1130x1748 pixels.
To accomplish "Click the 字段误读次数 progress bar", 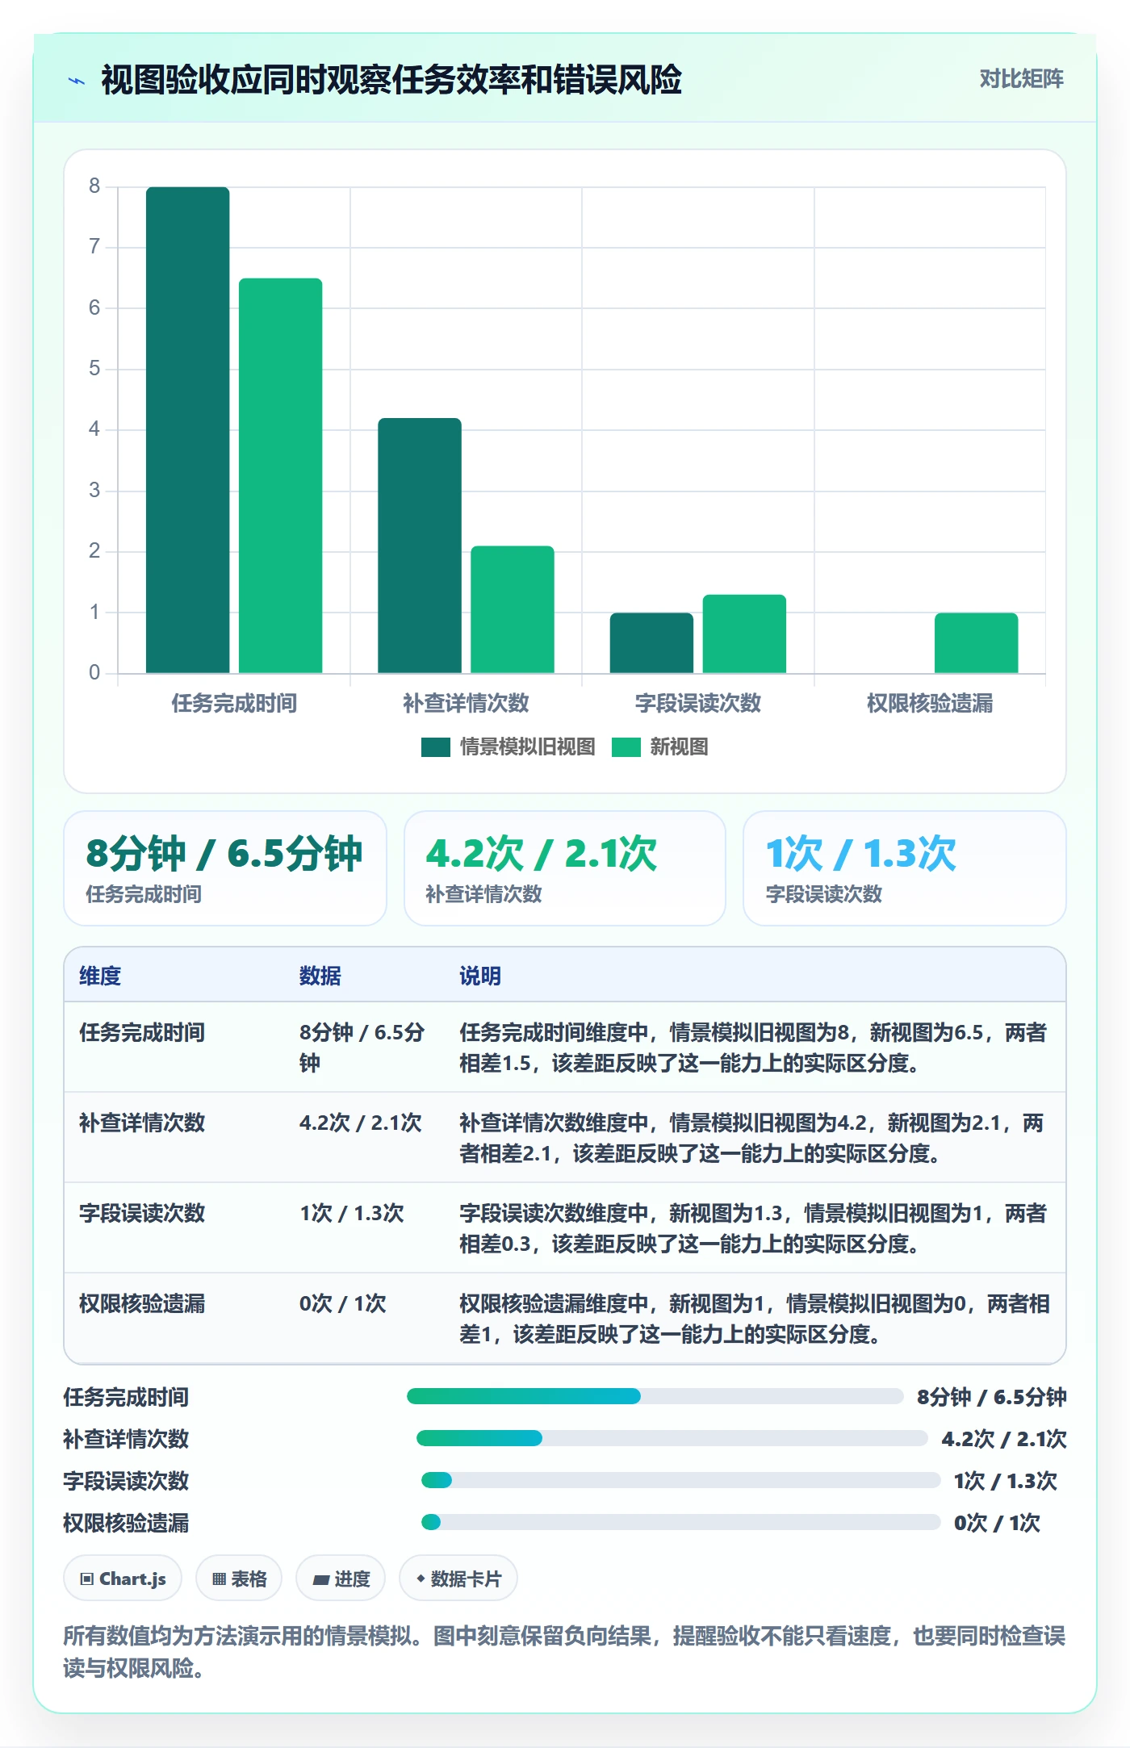I will pyautogui.click(x=681, y=1480).
